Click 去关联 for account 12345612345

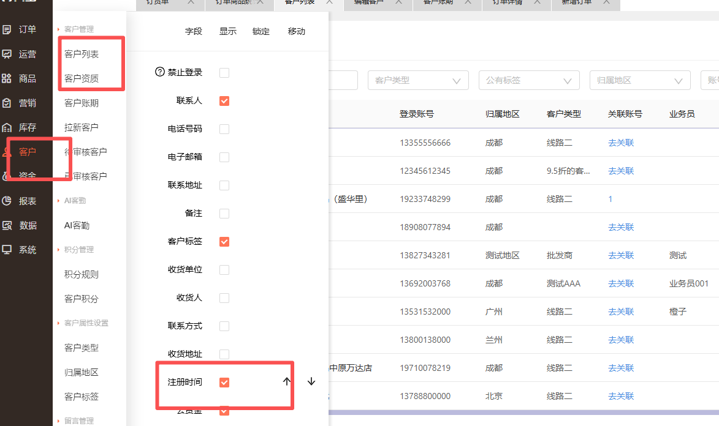(x=621, y=171)
